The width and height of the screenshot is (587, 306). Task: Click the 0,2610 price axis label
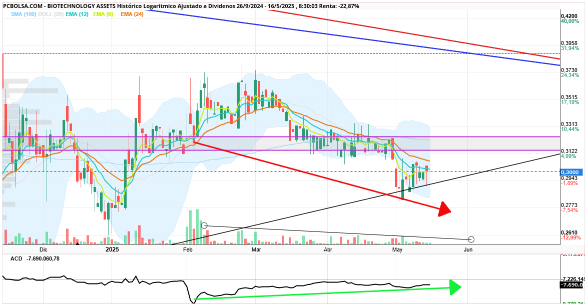tap(569, 232)
